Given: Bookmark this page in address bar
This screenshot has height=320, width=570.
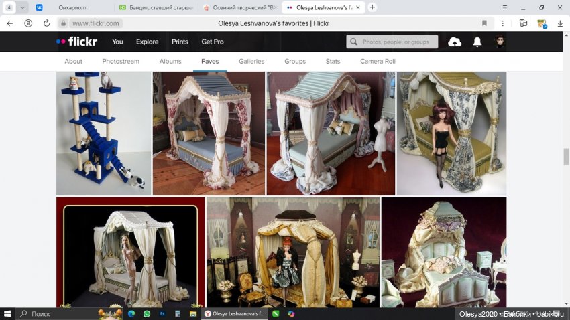Looking at the screenshot, I should [x=484, y=23].
